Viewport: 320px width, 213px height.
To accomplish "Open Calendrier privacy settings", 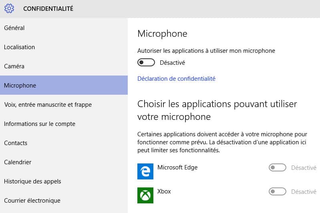I will [64, 162].
